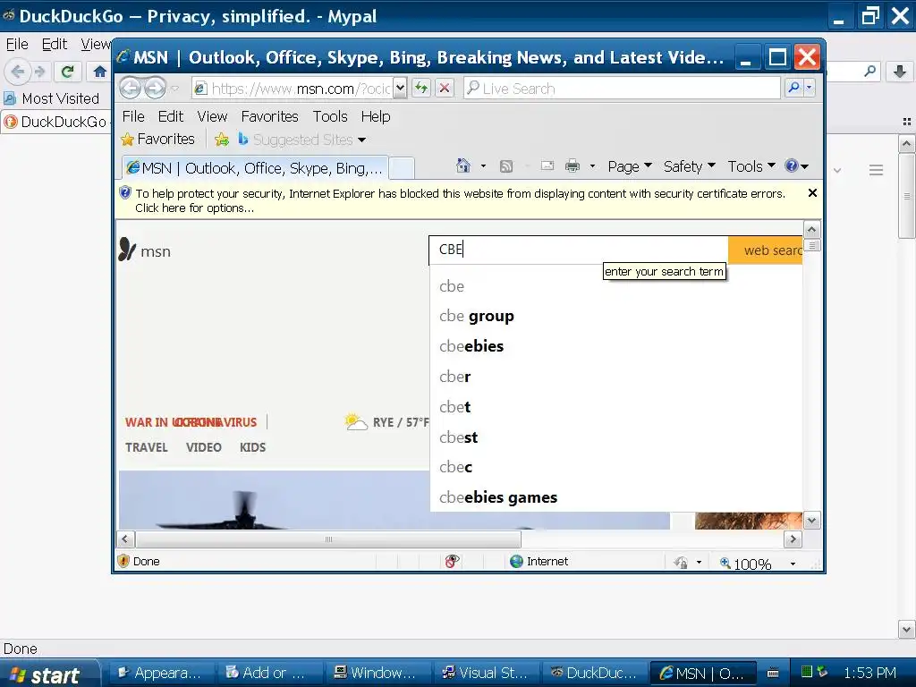Open the 100% zoom level dropdown
Image resolution: width=916 pixels, height=687 pixels.
pos(793,564)
